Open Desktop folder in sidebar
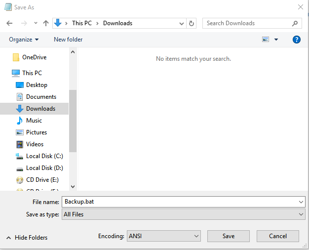The width and height of the screenshot is (309, 250). pos(37,85)
